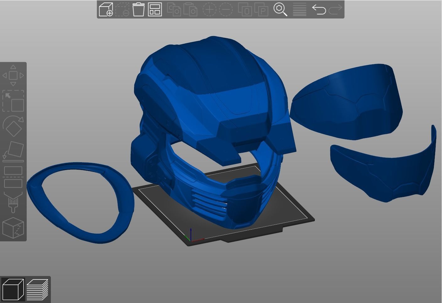Undo the last action
Screen dimensions: 442x303
click(319, 9)
